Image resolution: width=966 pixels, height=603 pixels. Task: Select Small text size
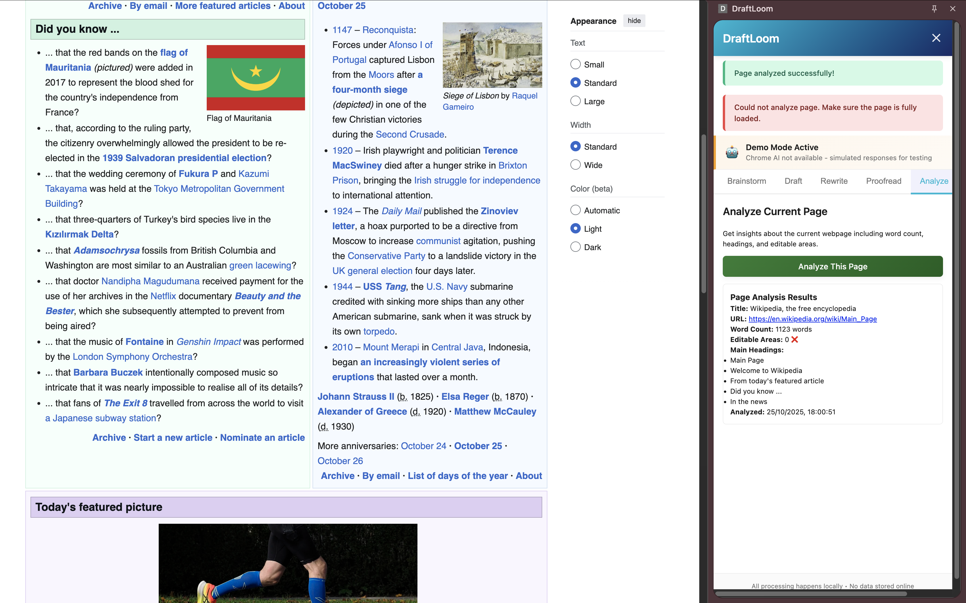[x=575, y=64]
